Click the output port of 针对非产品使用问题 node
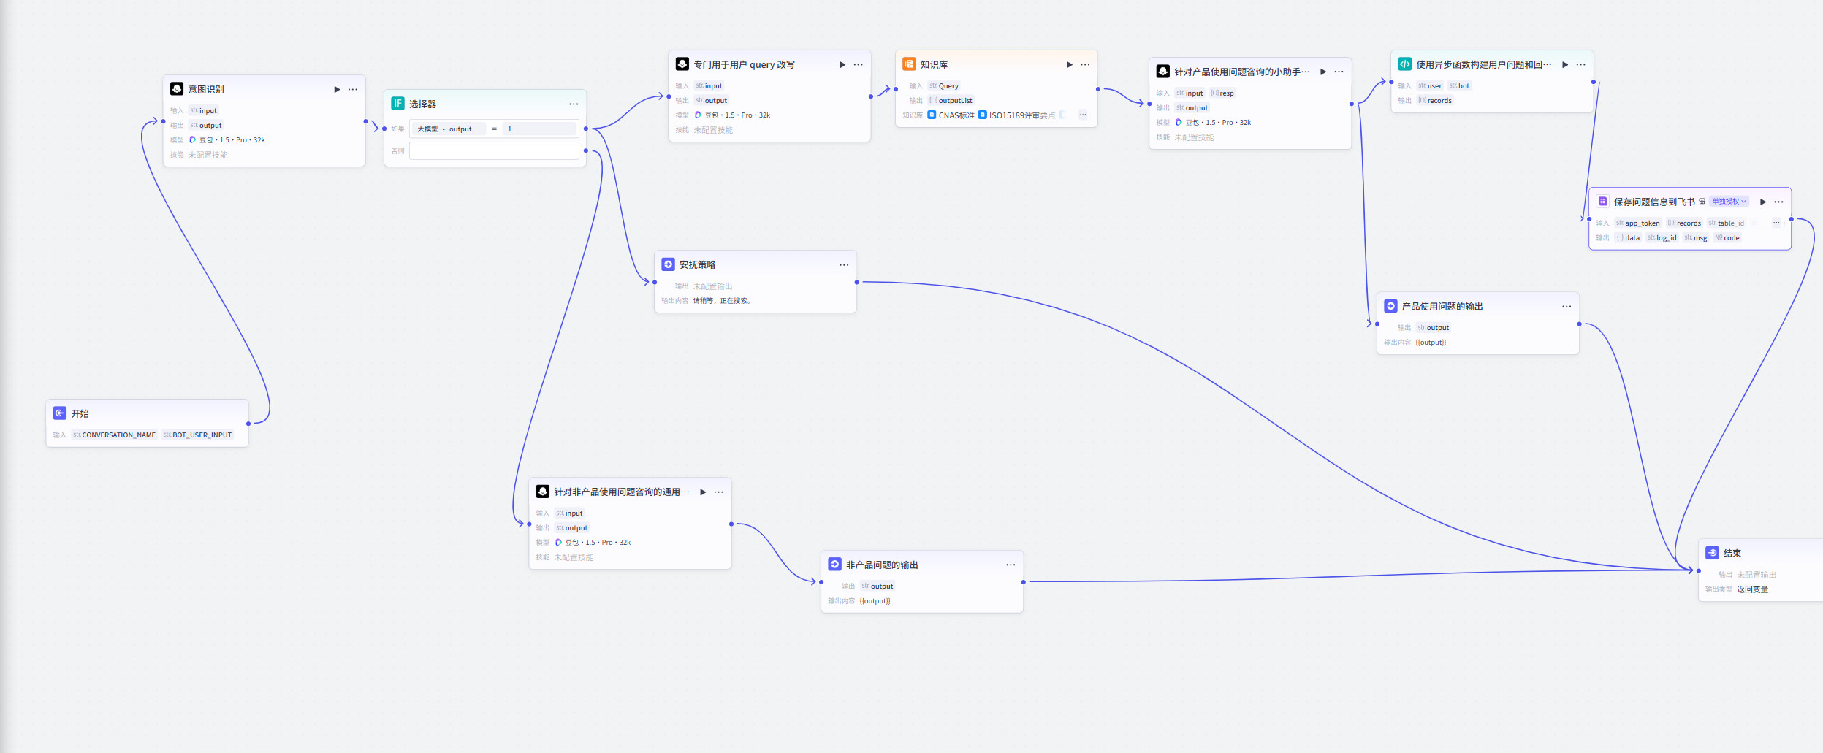The width and height of the screenshot is (1823, 753). 731,524
